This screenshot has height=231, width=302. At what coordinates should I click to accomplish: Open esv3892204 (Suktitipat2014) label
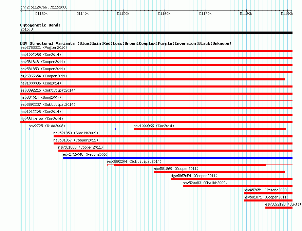pyautogui.click(x=134, y=161)
